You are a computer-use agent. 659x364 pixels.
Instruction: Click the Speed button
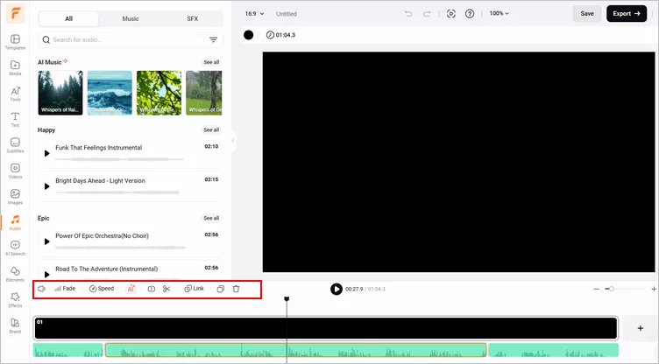click(102, 289)
